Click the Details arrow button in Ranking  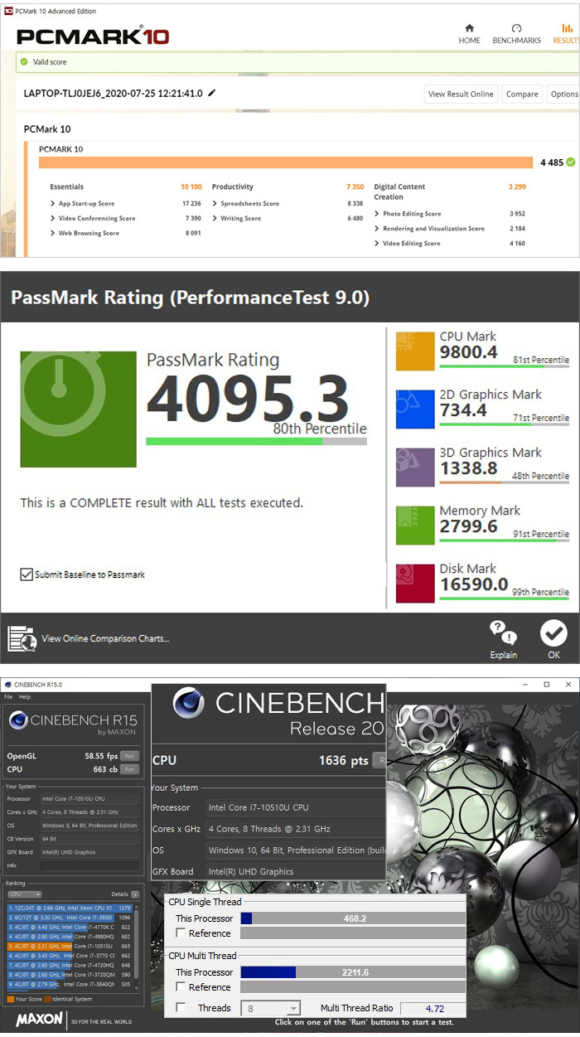click(135, 894)
